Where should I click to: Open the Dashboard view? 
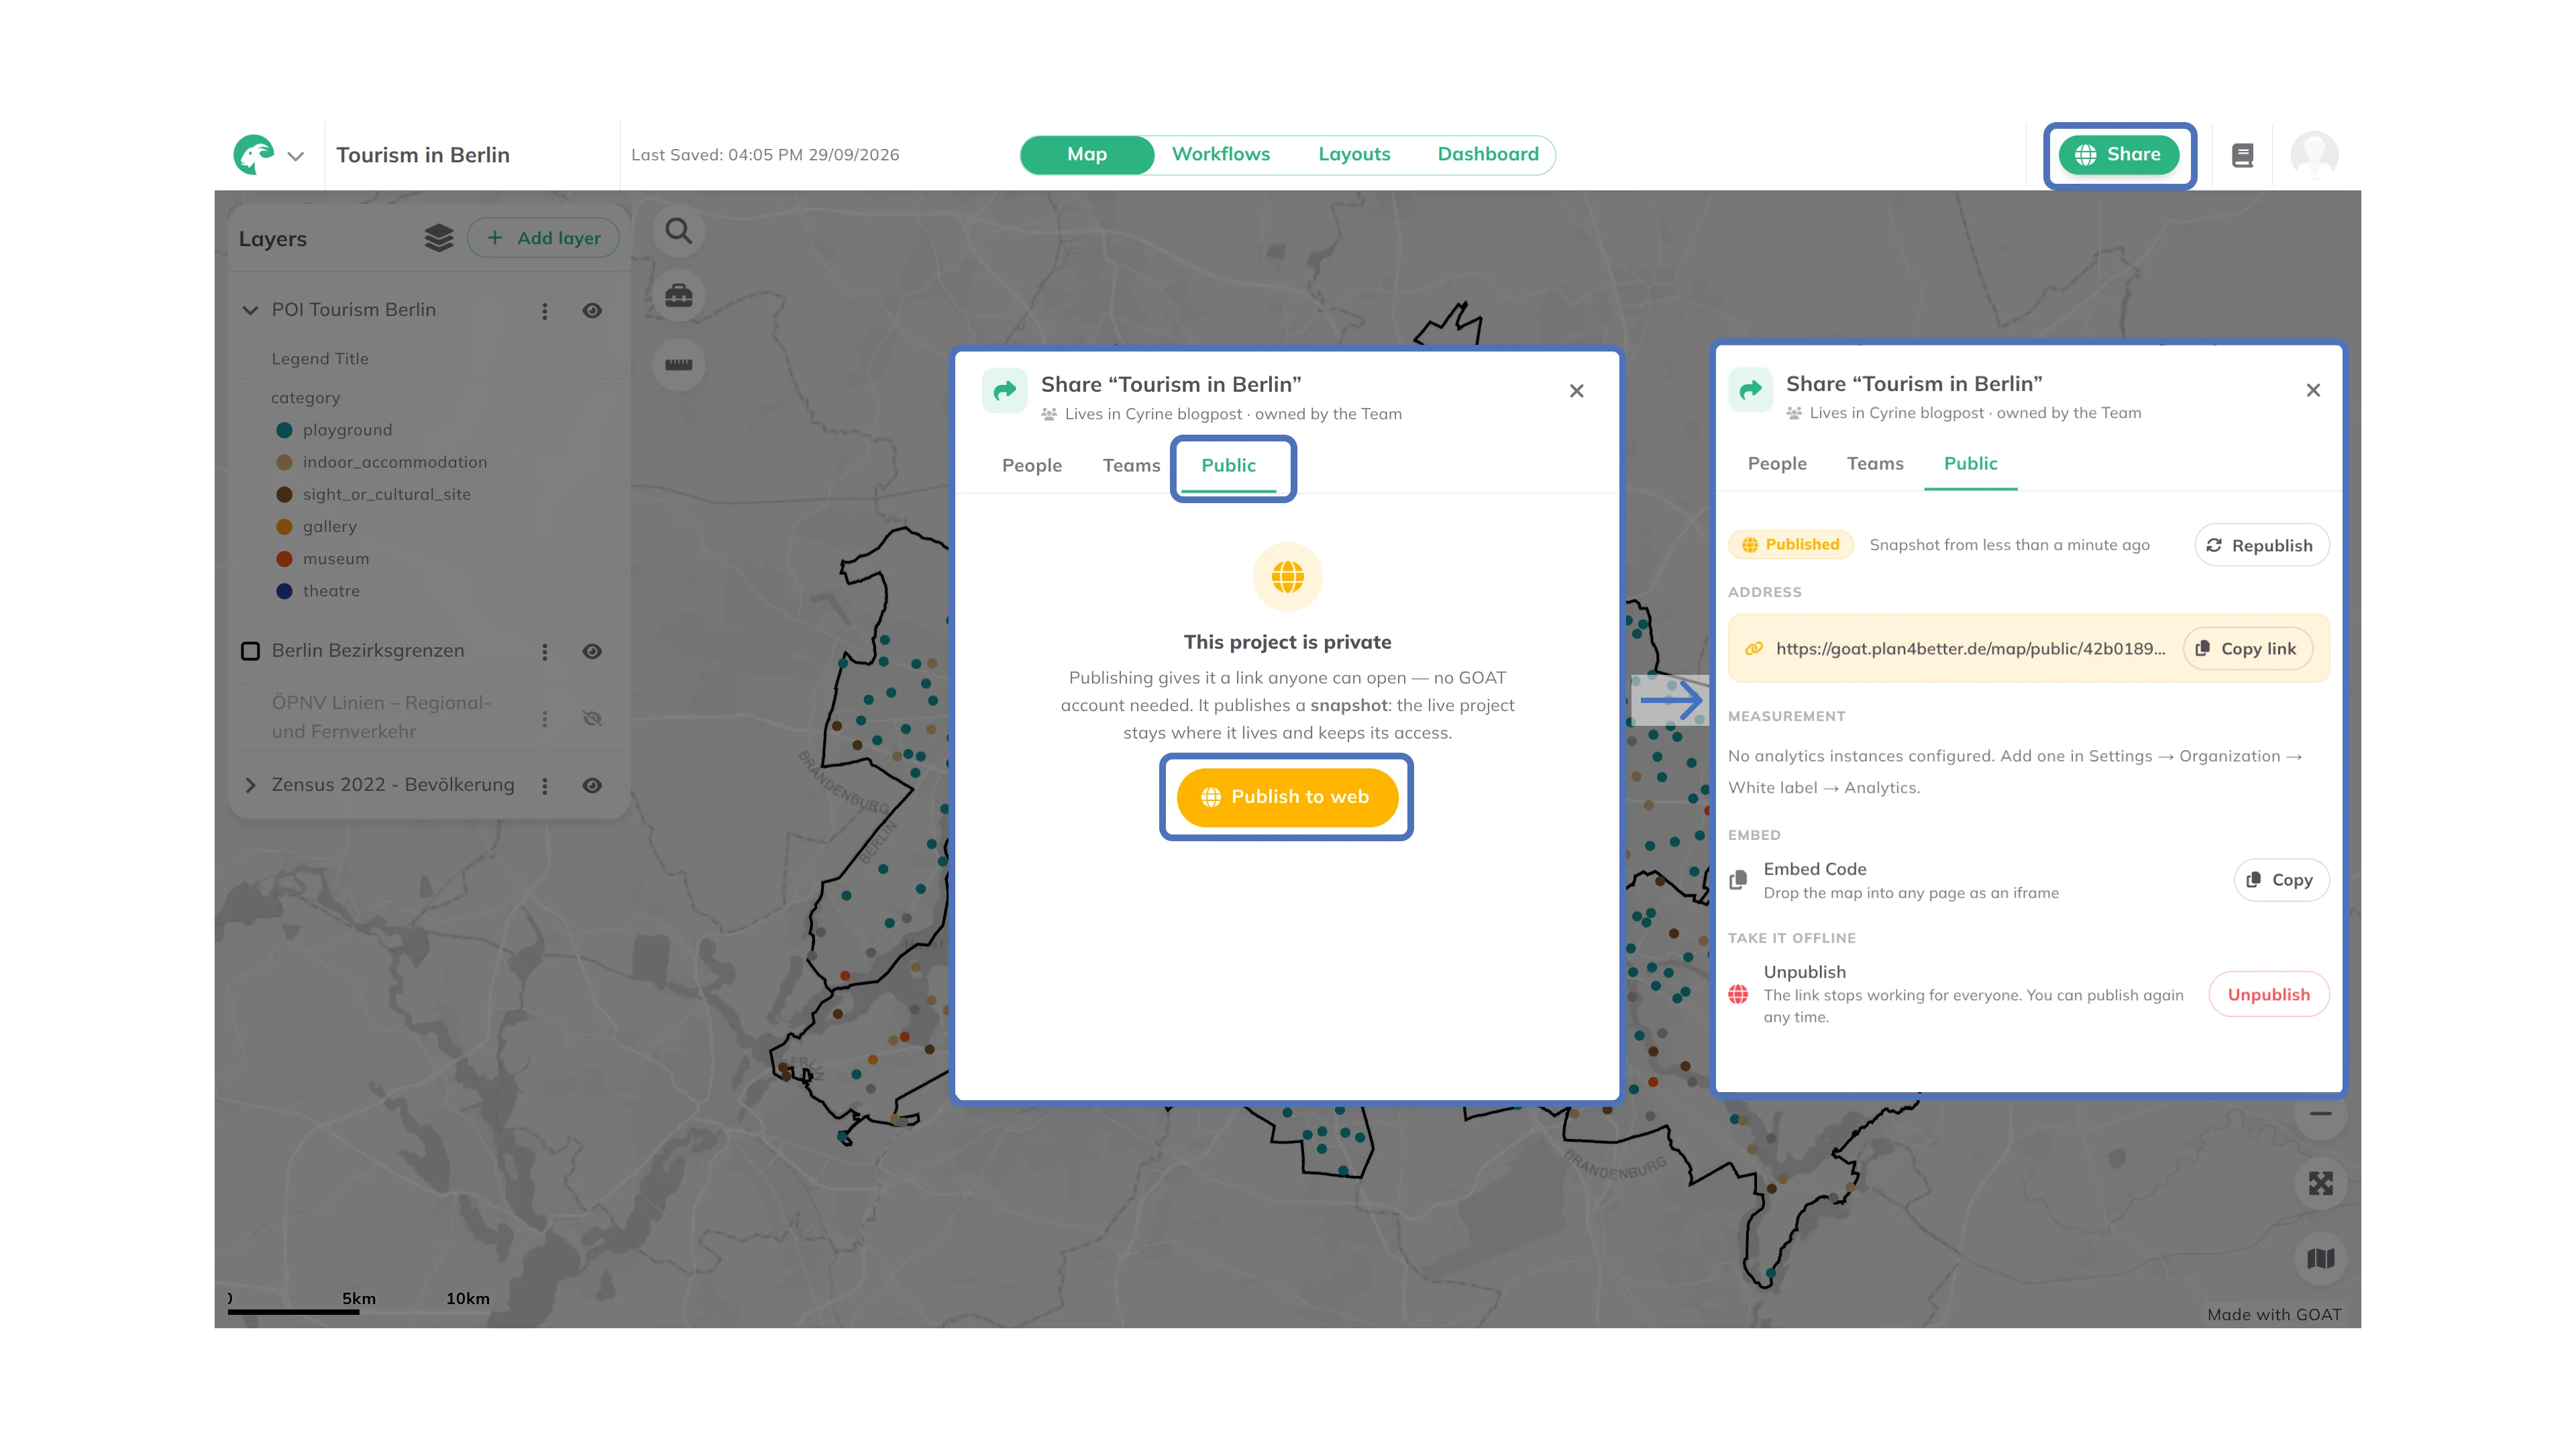1488,154
